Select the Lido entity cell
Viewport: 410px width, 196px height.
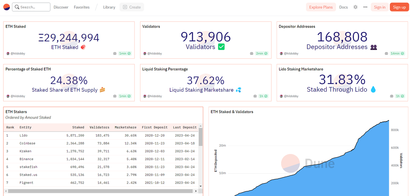24,136
